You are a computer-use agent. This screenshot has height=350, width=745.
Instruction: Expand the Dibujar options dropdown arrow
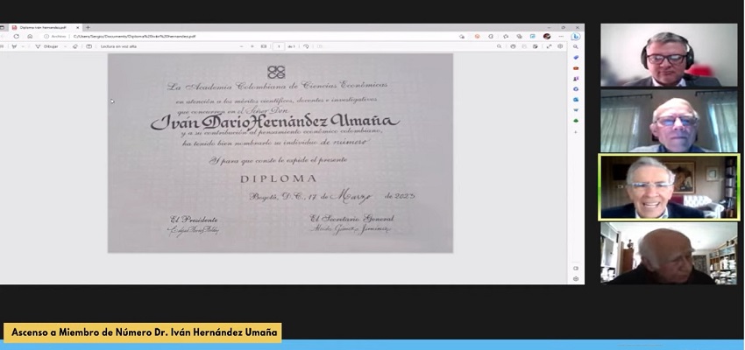(65, 46)
